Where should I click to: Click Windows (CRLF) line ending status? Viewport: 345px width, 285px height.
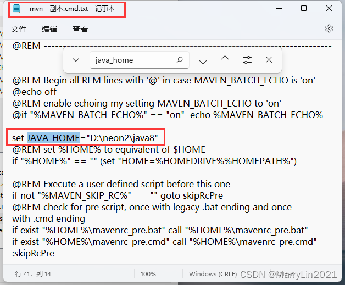click(x=213, y=274)
